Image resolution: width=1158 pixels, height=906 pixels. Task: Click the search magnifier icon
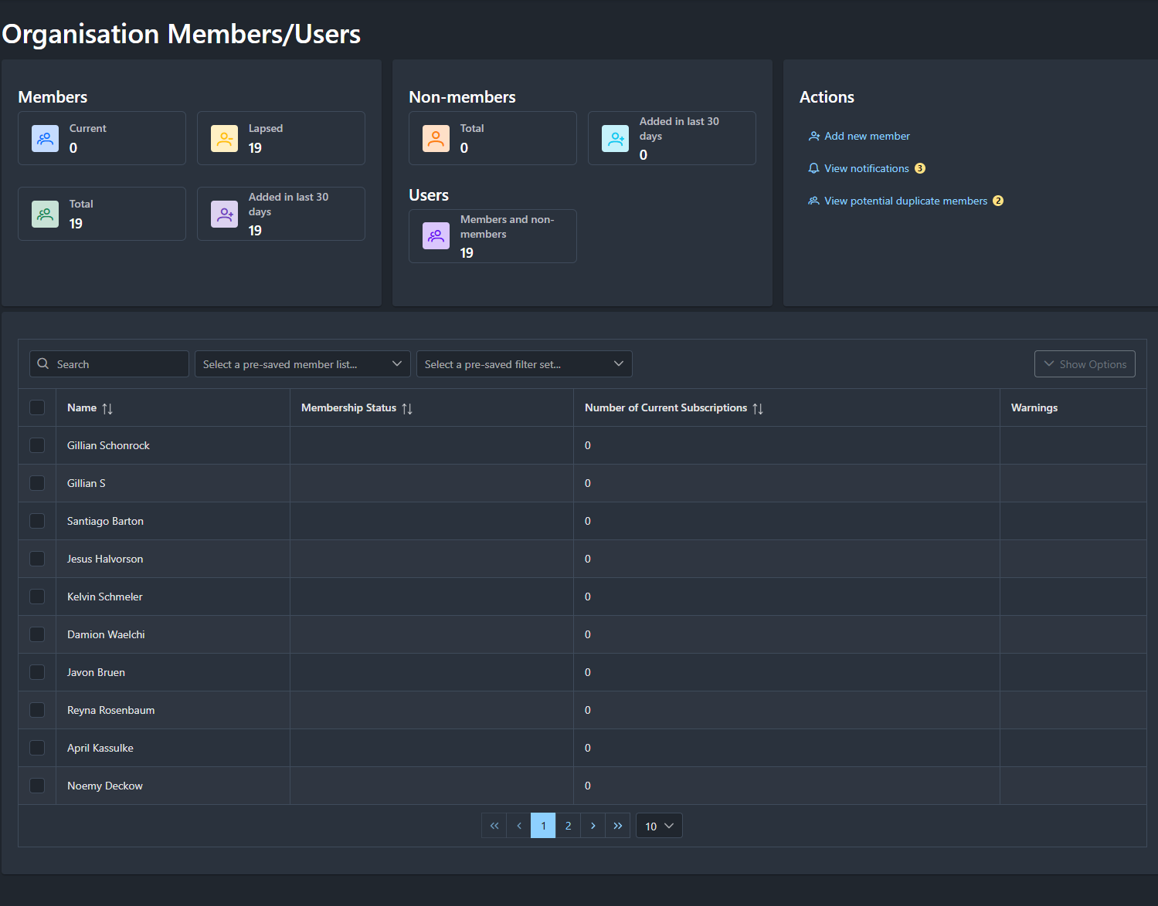pos(43,363)
